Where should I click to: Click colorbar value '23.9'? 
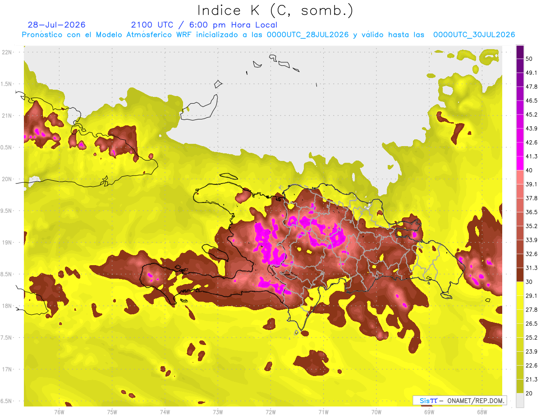532,351
